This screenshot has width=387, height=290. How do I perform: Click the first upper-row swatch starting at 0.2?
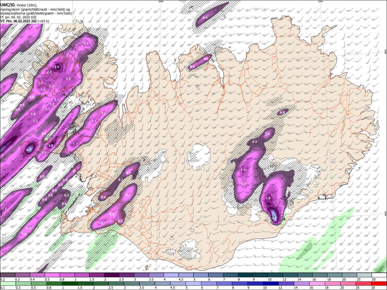point(8,275)
